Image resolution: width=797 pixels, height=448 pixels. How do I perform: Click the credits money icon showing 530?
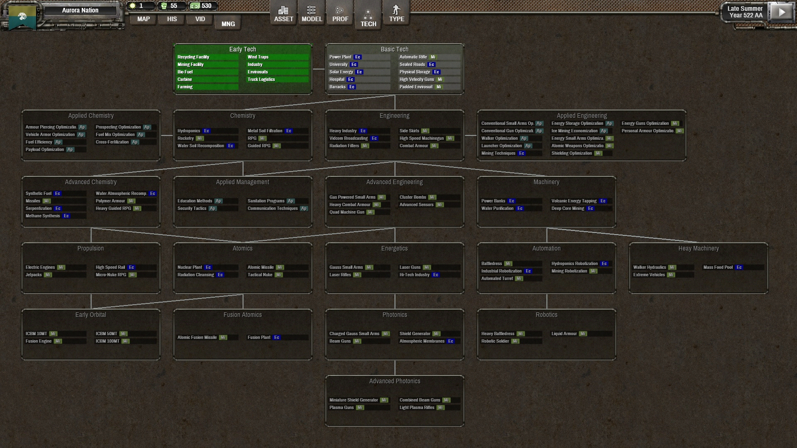point(195,6)
